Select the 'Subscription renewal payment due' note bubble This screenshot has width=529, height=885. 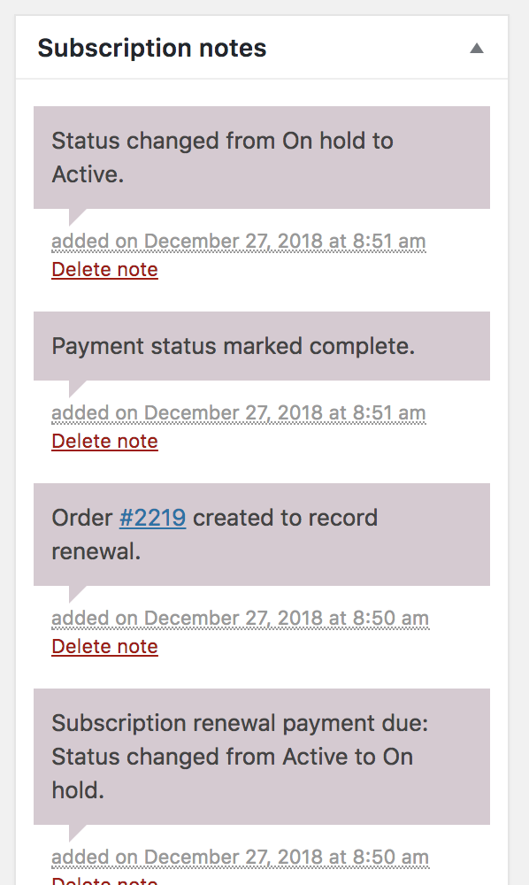(x=262, y=757)
